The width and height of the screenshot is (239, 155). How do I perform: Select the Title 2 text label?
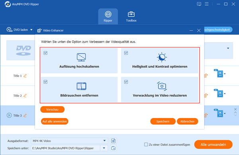coord(18,96)
